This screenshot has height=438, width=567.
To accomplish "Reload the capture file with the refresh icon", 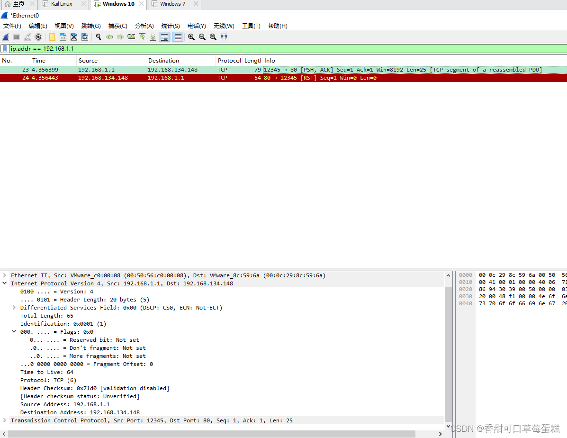I will pos(84,37).
